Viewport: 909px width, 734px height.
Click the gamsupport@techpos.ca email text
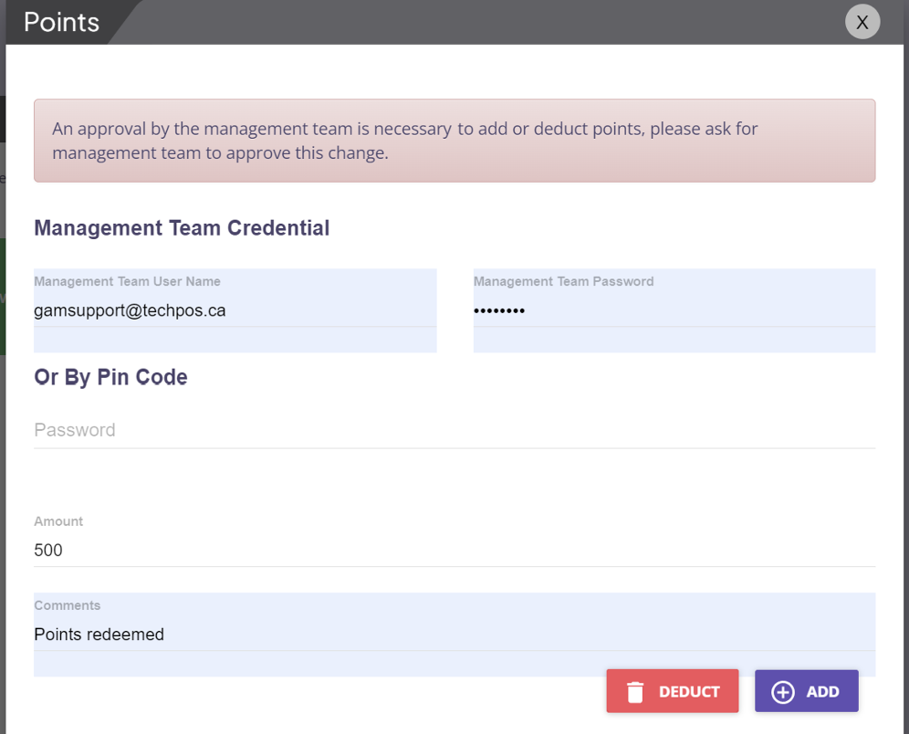pyautogui.click(x=130, y=310)
